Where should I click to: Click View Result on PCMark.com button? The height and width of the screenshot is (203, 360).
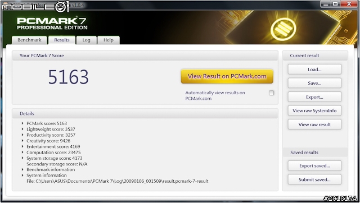[227, 76]
